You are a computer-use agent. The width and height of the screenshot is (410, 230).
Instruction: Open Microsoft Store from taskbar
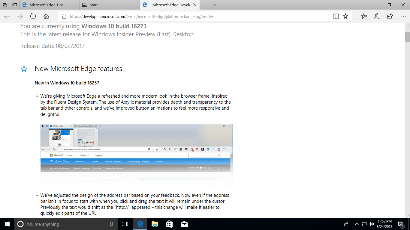click(169, 224)
